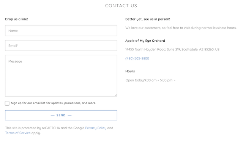Click the sign up for email list label

coord(54,103)
